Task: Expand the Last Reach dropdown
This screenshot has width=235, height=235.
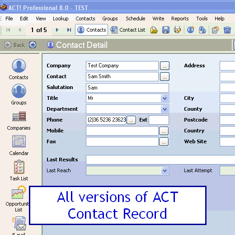Action: pyautogui.click(x=164, y=170)
